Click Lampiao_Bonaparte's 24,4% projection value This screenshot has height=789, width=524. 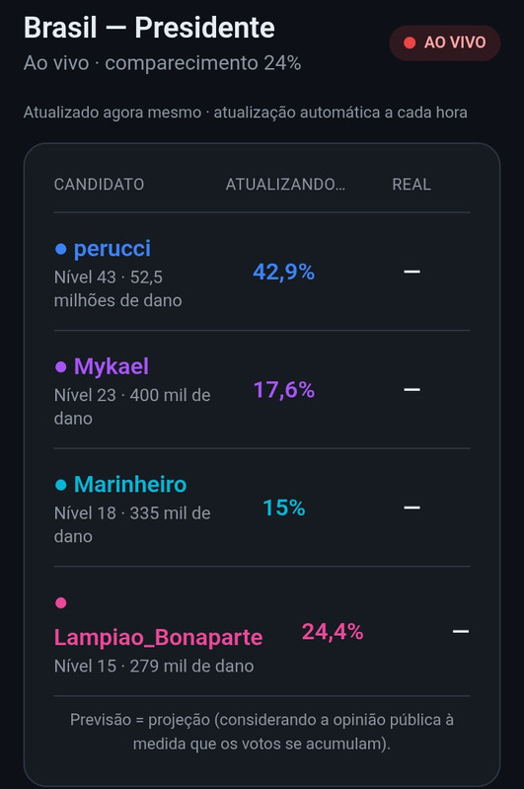(333, 632)
